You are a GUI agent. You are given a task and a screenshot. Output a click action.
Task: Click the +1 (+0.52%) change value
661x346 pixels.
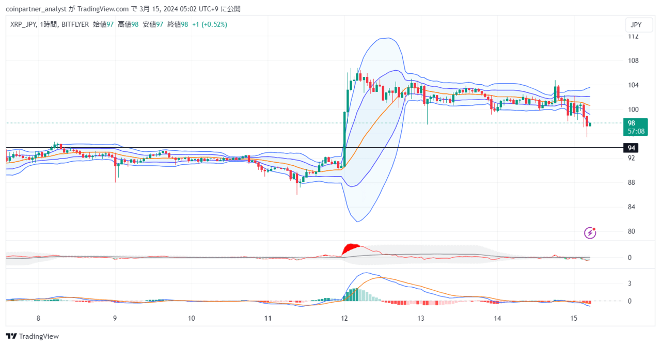click(x=210, y=24)
